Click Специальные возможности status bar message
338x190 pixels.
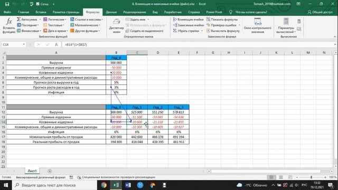tap(116, 177)
